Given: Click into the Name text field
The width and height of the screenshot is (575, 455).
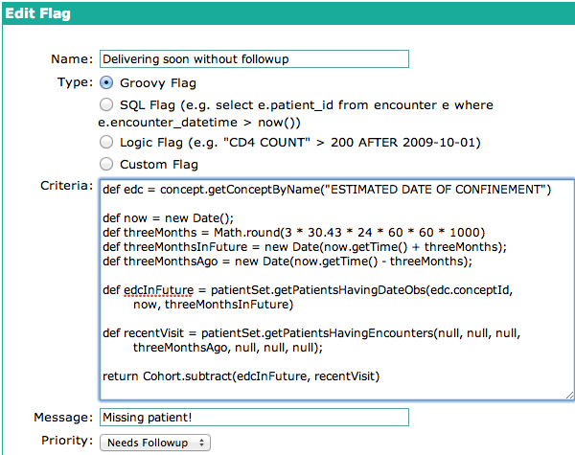Looking at the screenshot, I should (x=254, y=59).
